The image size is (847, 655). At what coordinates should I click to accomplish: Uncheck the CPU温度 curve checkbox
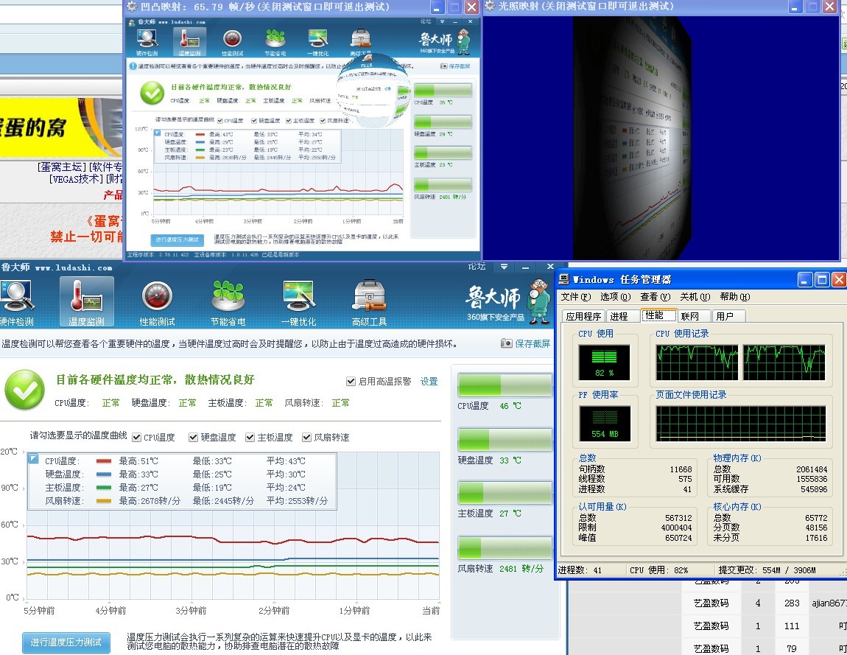click(137, 437)
